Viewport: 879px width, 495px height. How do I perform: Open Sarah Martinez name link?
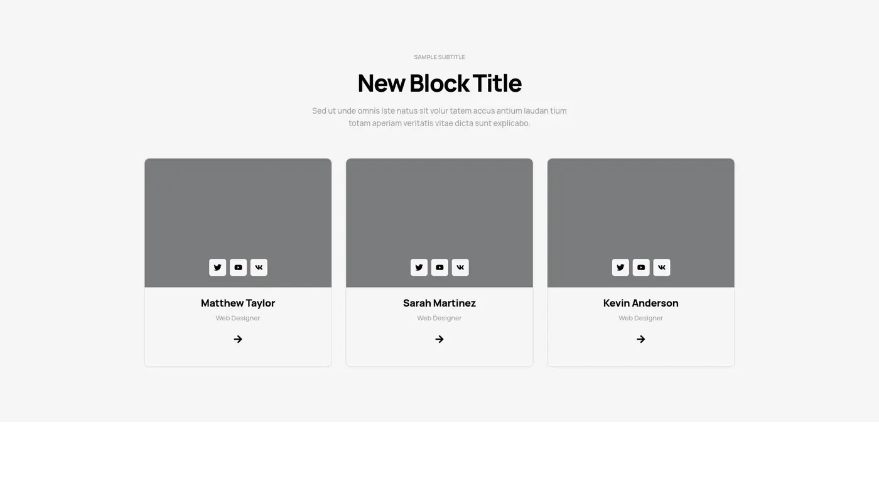pos(439,303)
